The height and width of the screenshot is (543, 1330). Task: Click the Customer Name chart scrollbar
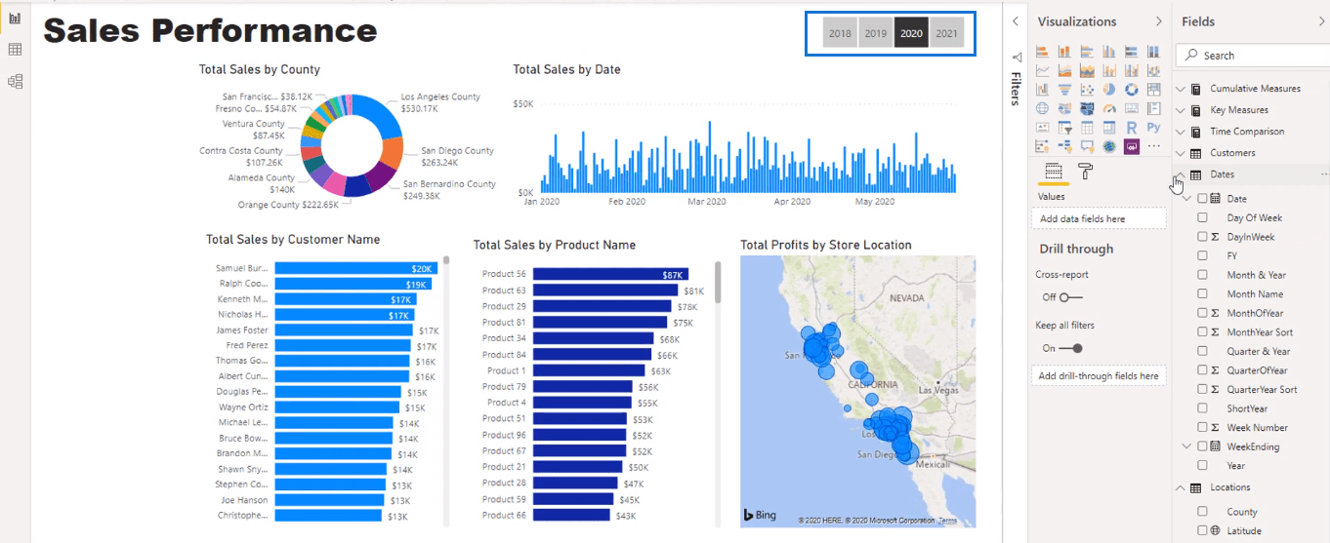(446, 260)
